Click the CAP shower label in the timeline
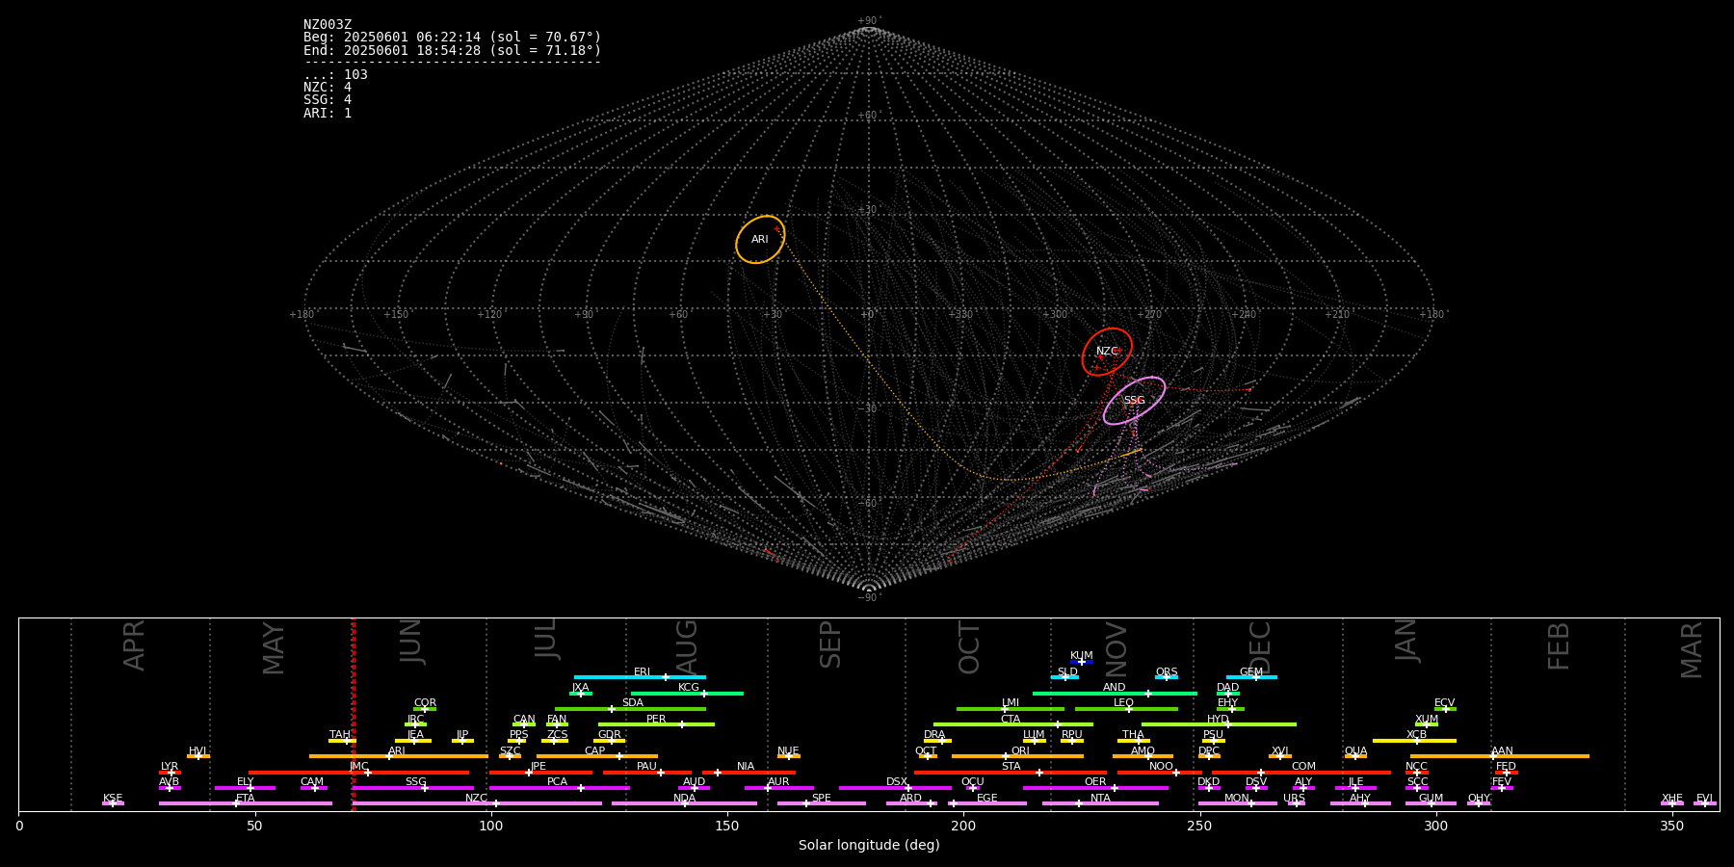Image resolution: width=1734 pixels, height=867 pixels. click(595, 751)
